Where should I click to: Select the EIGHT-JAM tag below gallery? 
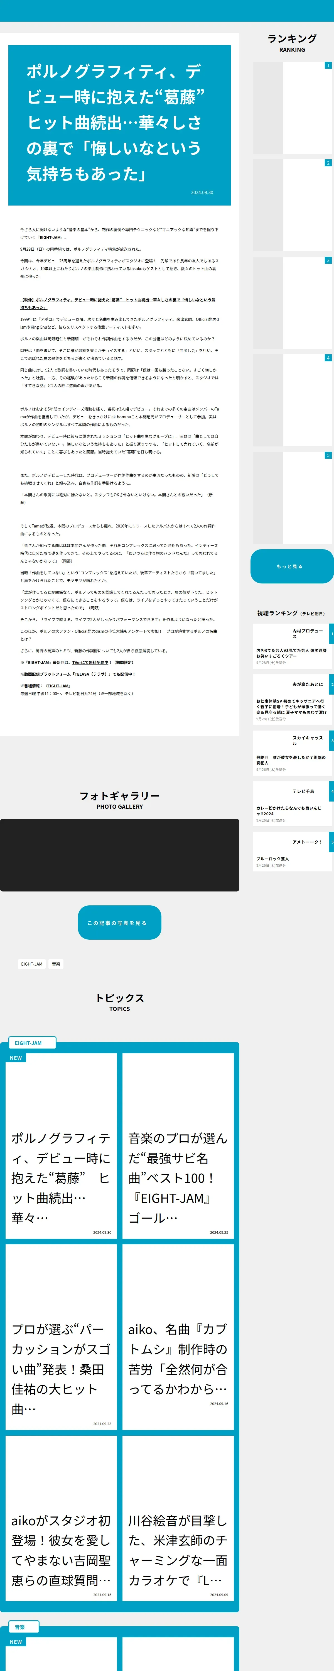click(x=32, y=964)
